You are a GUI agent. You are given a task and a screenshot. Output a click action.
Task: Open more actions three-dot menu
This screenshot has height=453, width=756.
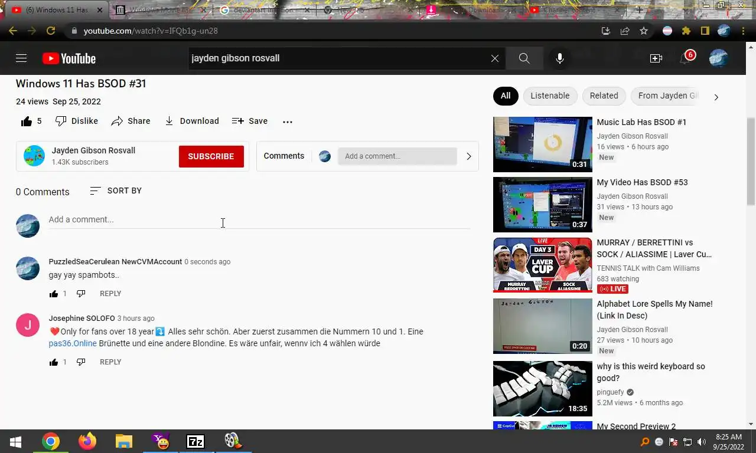point(288,122)
